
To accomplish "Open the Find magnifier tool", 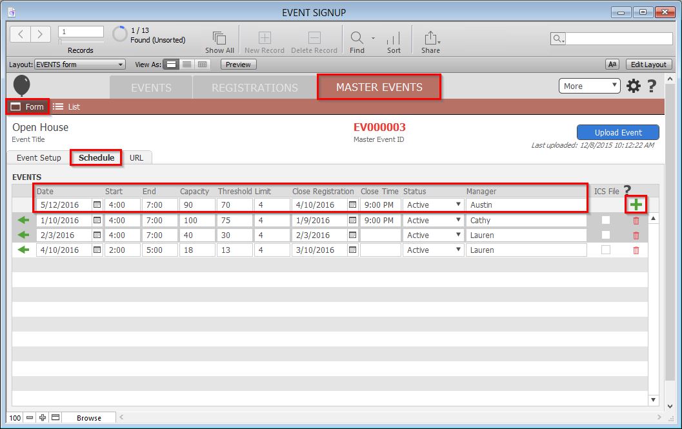I will pyautogui.click(x=356, y=38).
